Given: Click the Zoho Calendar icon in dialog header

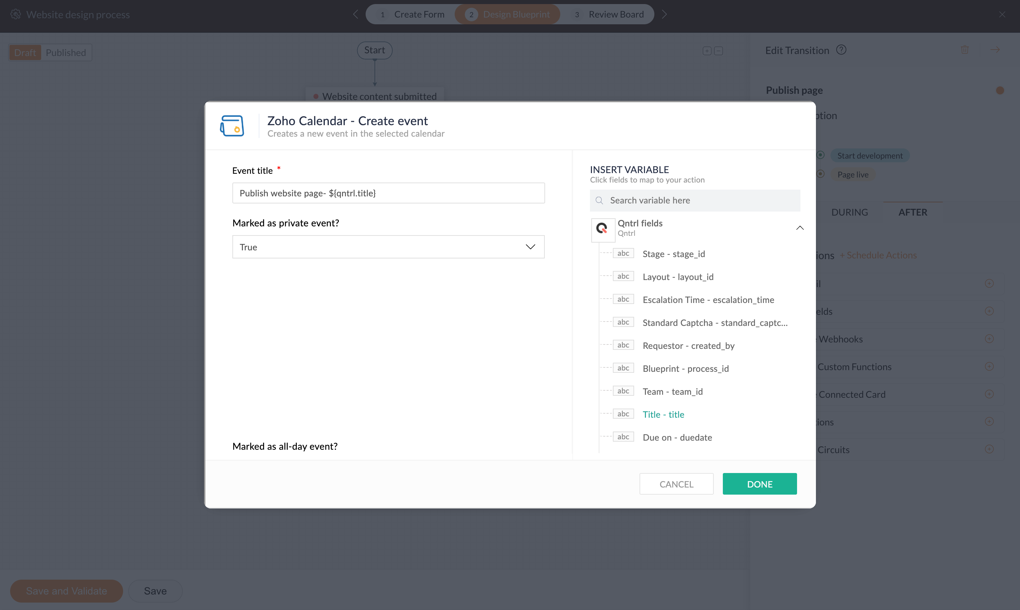Looking at the screenshot, I should (x=232, y=126).
